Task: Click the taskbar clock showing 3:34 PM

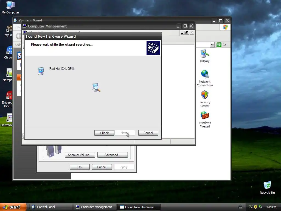Action: [271, 207]
